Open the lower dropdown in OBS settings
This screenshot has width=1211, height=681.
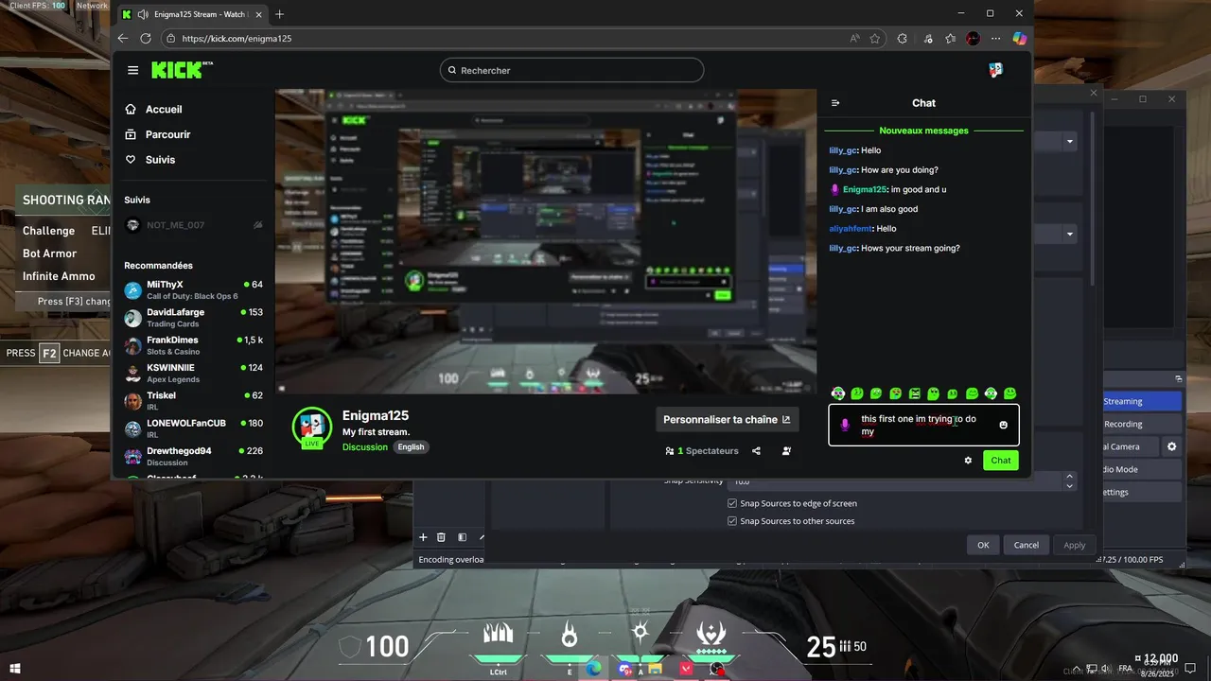pyautogui.click(x=1070, y=234)
